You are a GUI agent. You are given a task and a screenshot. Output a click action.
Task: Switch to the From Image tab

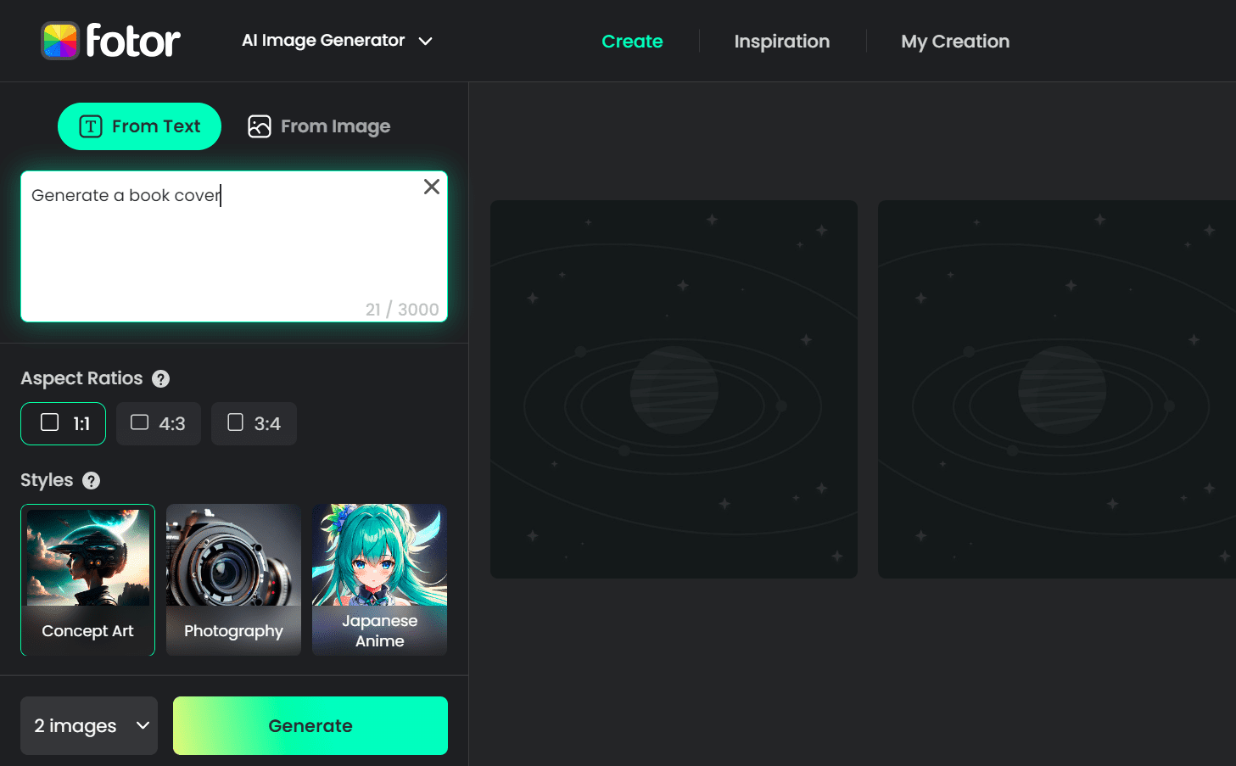(x=319, y=126)
